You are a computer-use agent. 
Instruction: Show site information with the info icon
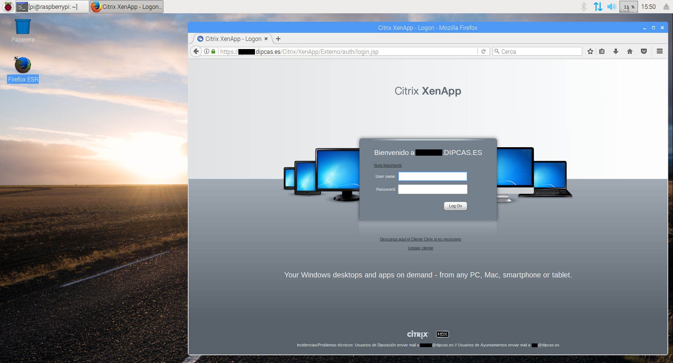(207, 51)
